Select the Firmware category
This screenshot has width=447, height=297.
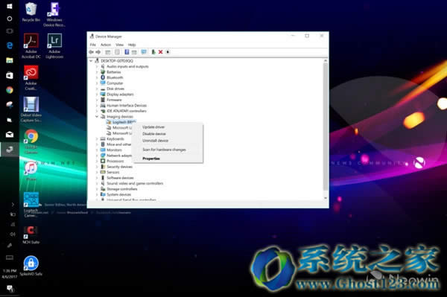click(114, 100)
